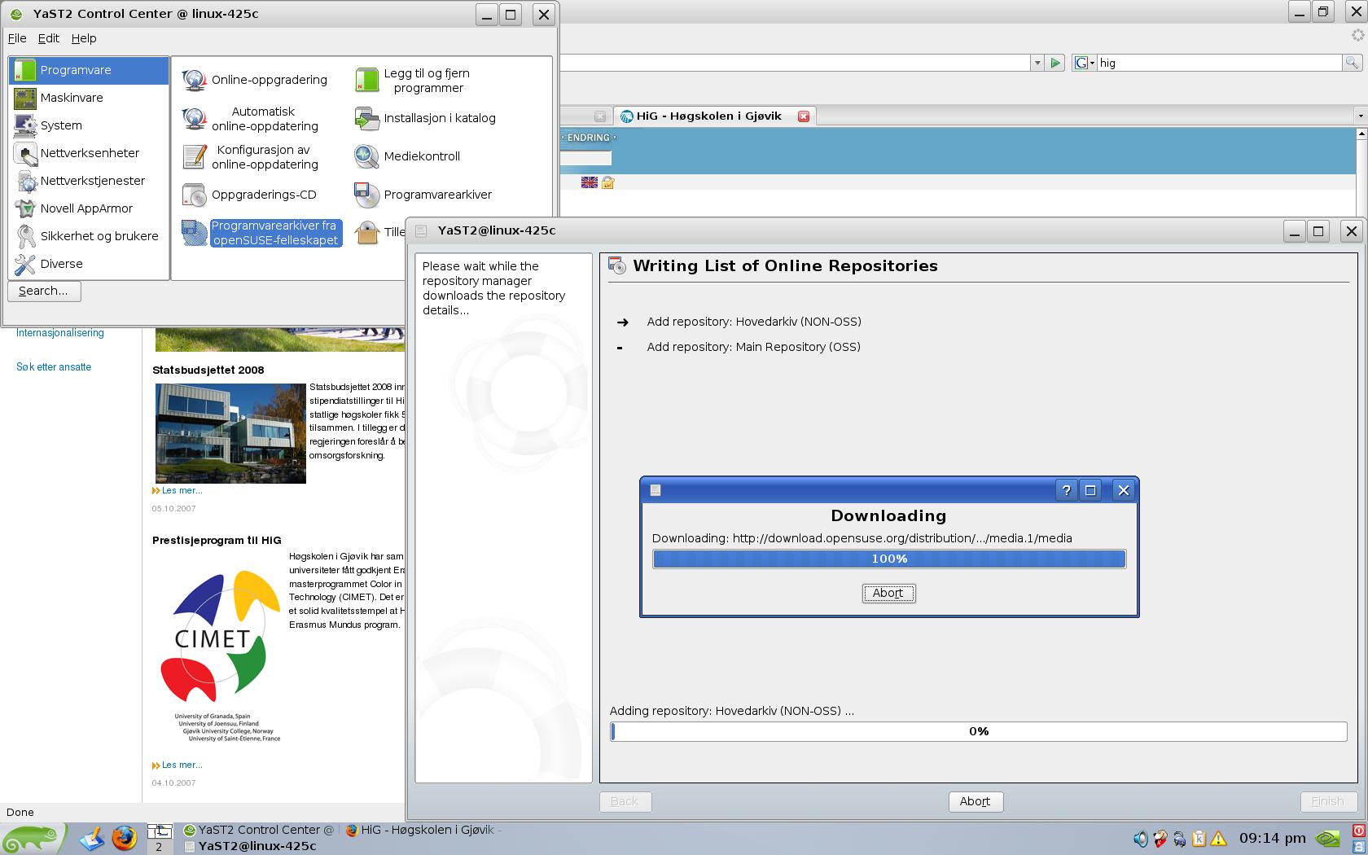Open the NVIDIA tray icon

1327,838
